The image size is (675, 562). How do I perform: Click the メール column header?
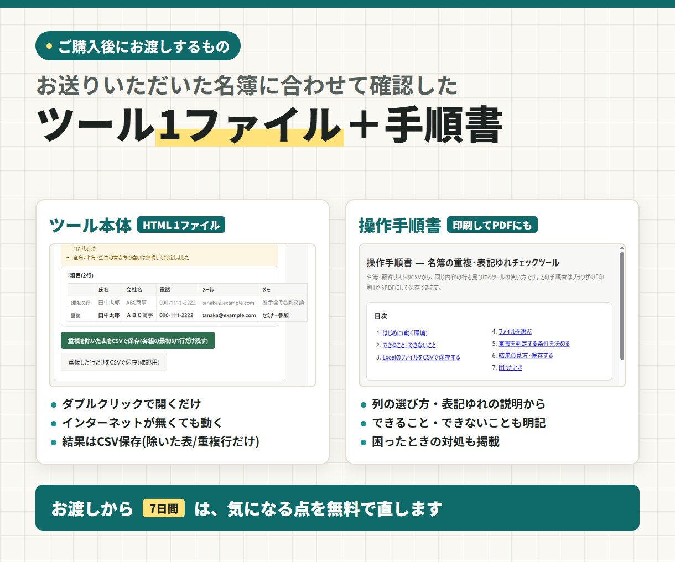point(229,289)
